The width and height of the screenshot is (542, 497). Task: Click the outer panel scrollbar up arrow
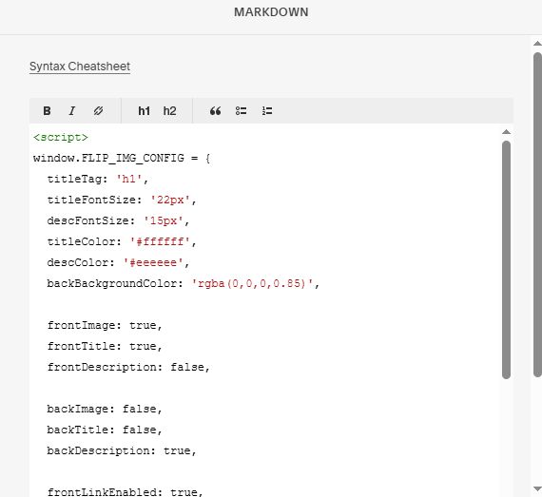pos(537,44)
